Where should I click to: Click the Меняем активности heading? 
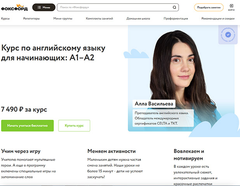pos(111,151)
